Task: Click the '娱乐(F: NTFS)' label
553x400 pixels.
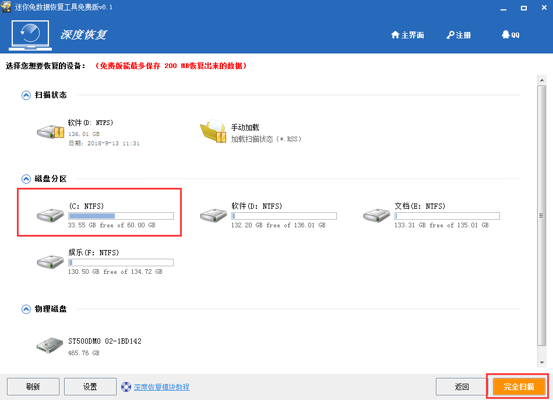Action: (93, 252)
